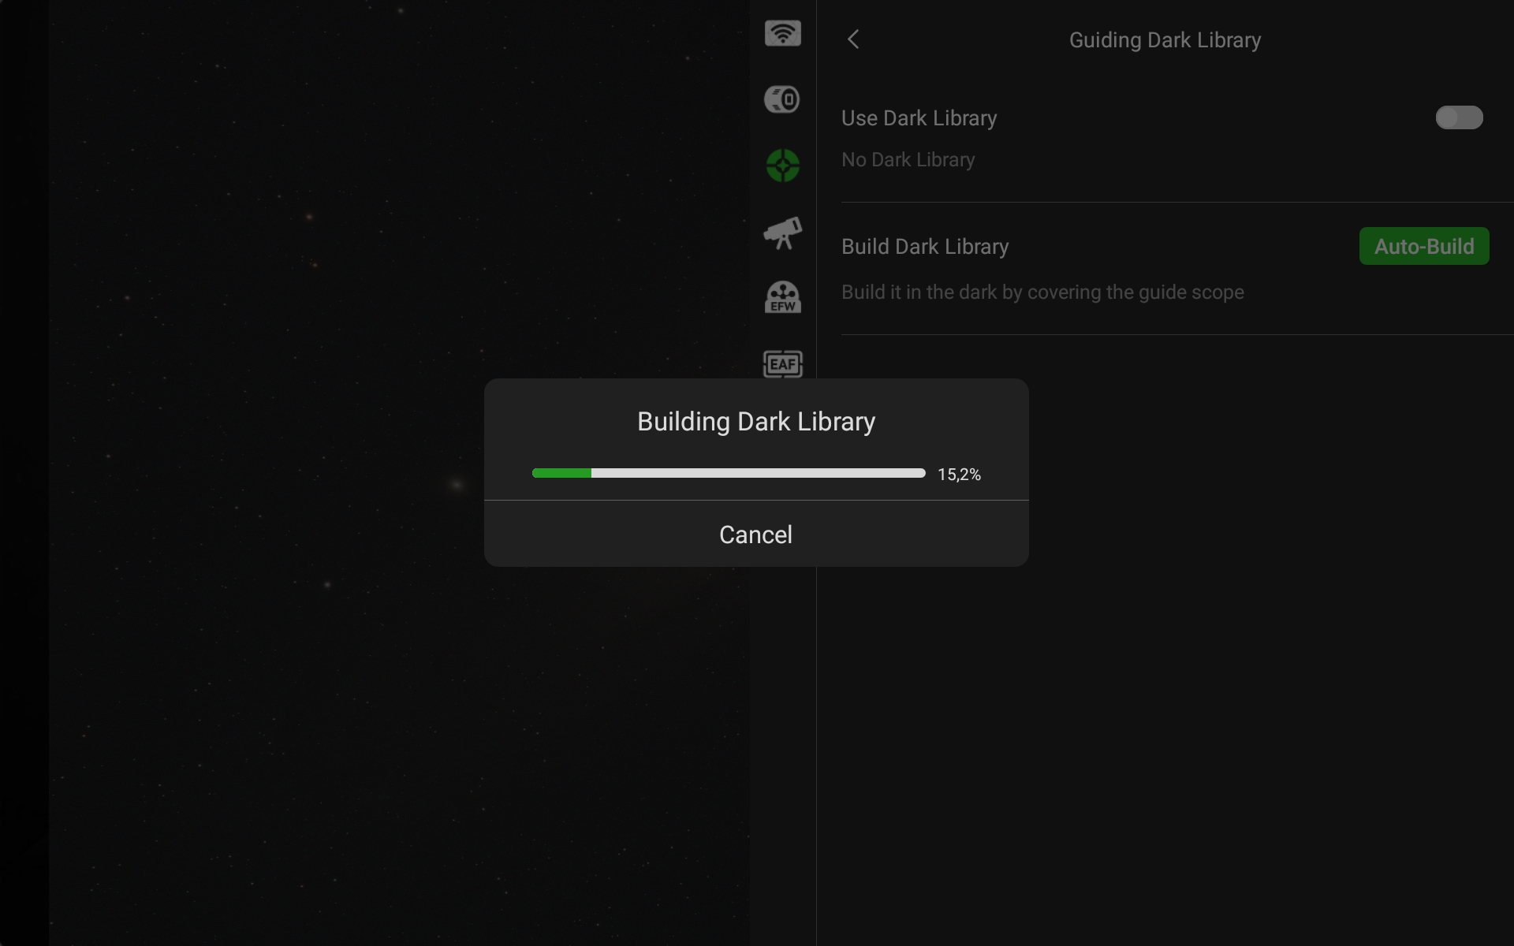Click the Guiding Dark Library page header
Screen dimensions: 1514x946
(1164, 40)
